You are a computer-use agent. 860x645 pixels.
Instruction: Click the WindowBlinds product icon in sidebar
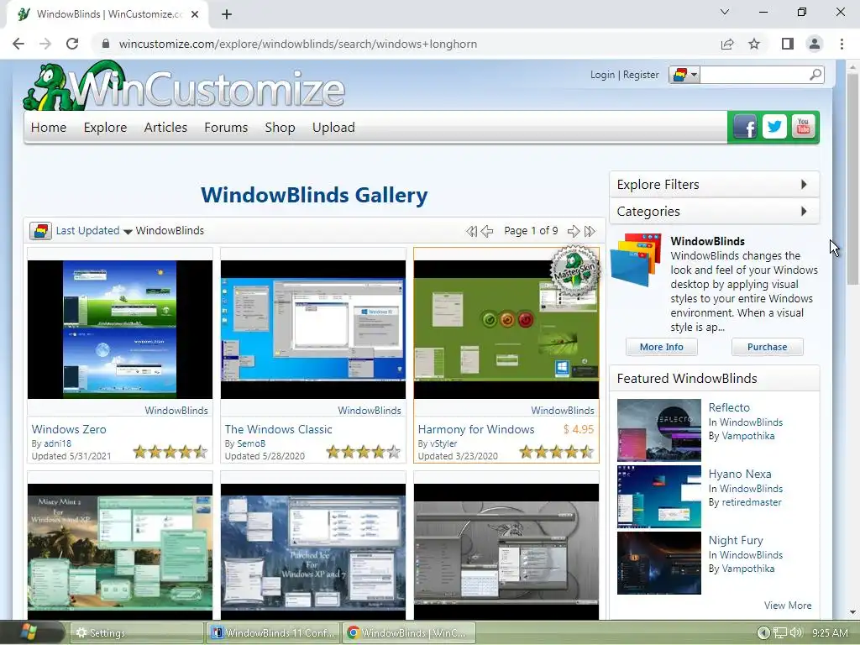(637, 260)
